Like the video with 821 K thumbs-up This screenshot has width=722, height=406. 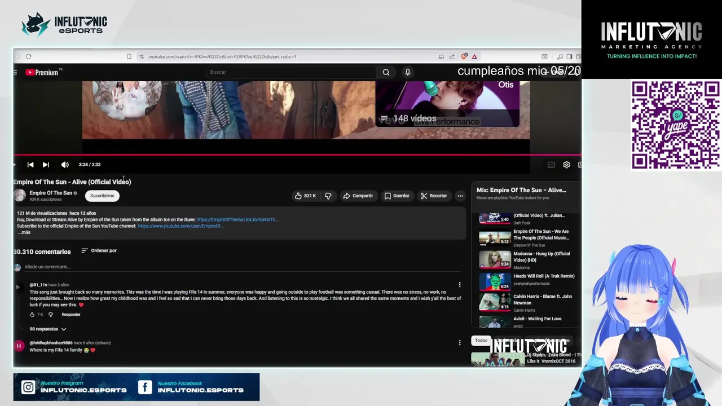pos(305,196)
